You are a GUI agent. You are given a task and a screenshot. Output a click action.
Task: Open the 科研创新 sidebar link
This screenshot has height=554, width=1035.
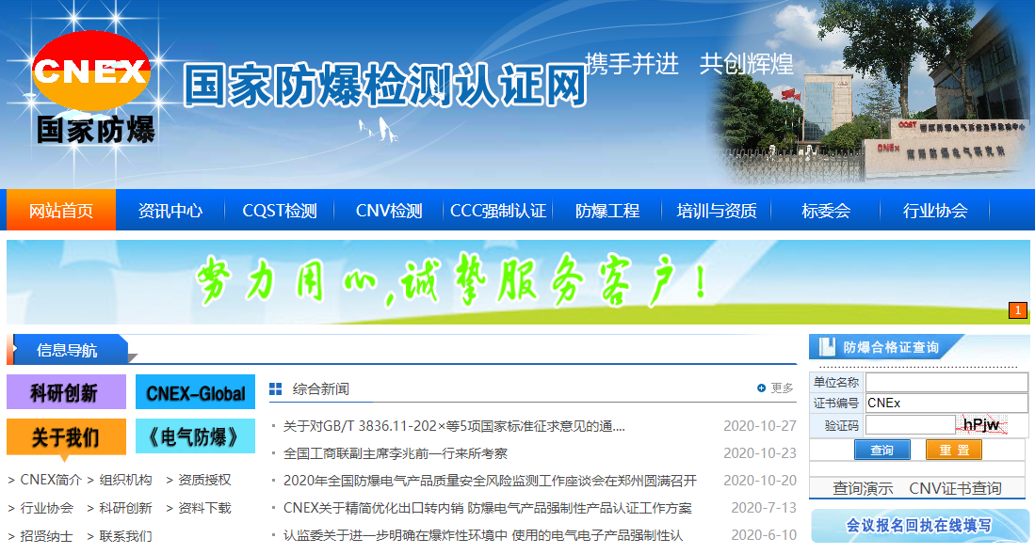pos(125,508)
